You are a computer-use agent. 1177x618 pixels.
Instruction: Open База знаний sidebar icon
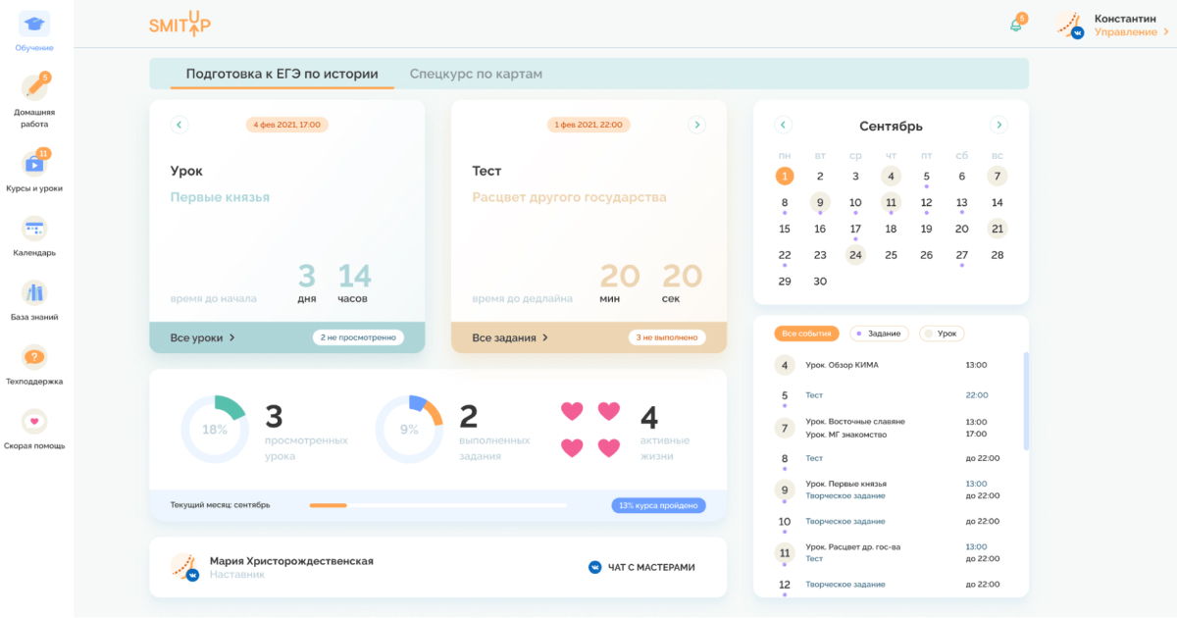(x=34, y=292)
